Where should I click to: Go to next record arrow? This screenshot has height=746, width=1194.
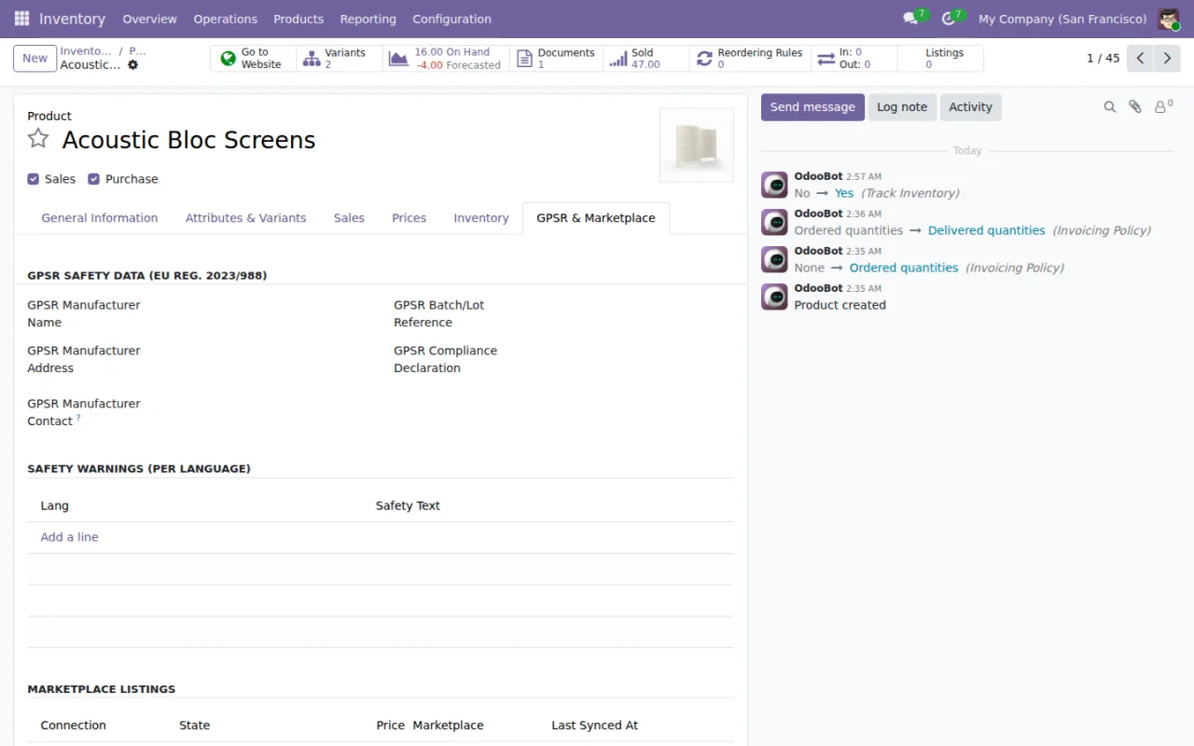(1167, 58)
